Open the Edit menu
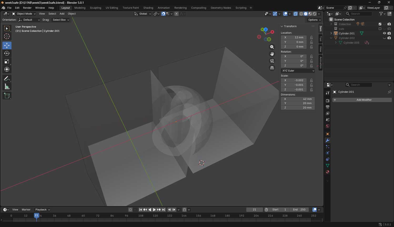 click(x=17, y=8)
